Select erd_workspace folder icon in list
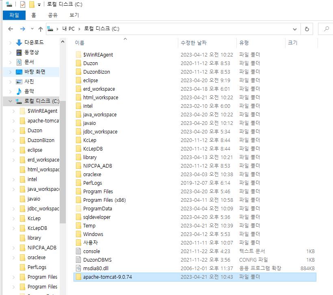Screen dimensions: 333x295 coord(78,89)
